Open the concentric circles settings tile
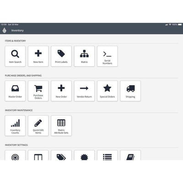Screen dimensions: 183x183 click(x=15, y=155)
